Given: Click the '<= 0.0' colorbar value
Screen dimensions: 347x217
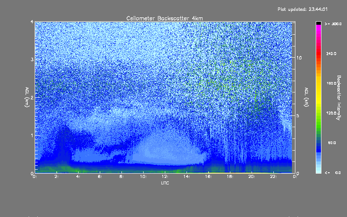Looking at the screenshot, I should point(333,173).
